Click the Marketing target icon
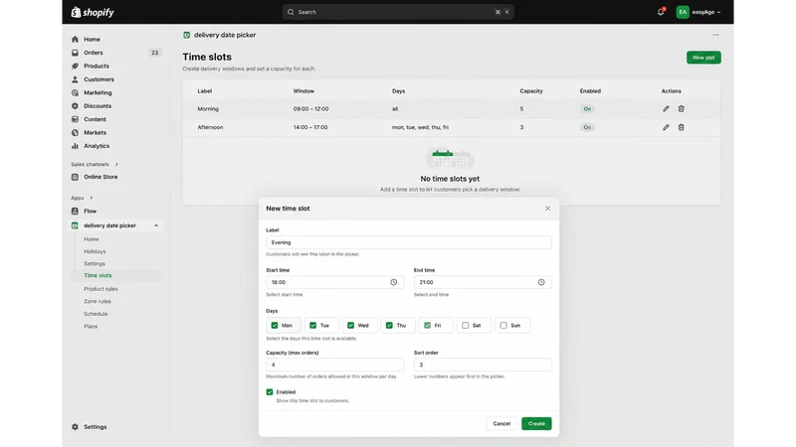Screen dimensions: 796x447 tap(76, 92)
